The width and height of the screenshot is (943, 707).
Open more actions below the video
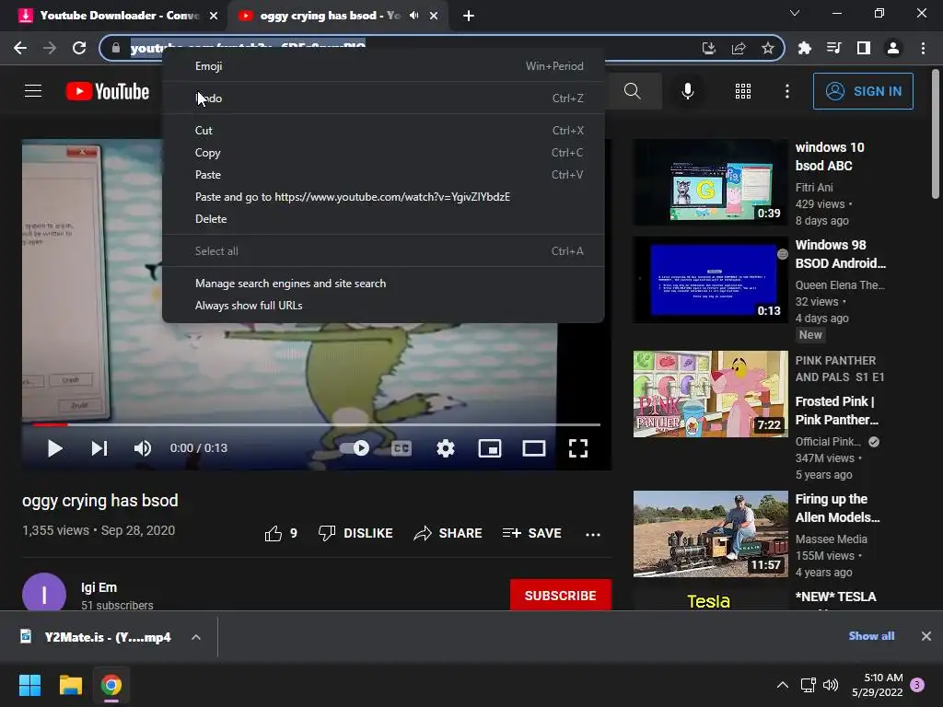593,534
